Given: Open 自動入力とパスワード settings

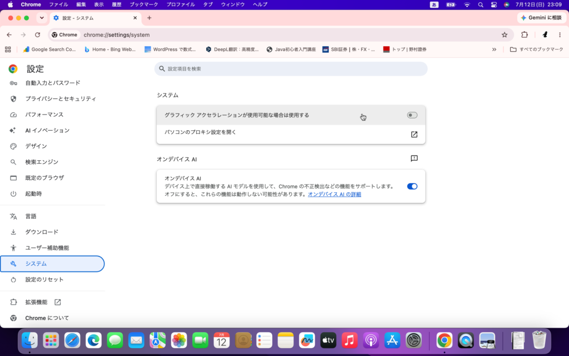Looking at the screenshot, I should point(53,83).
